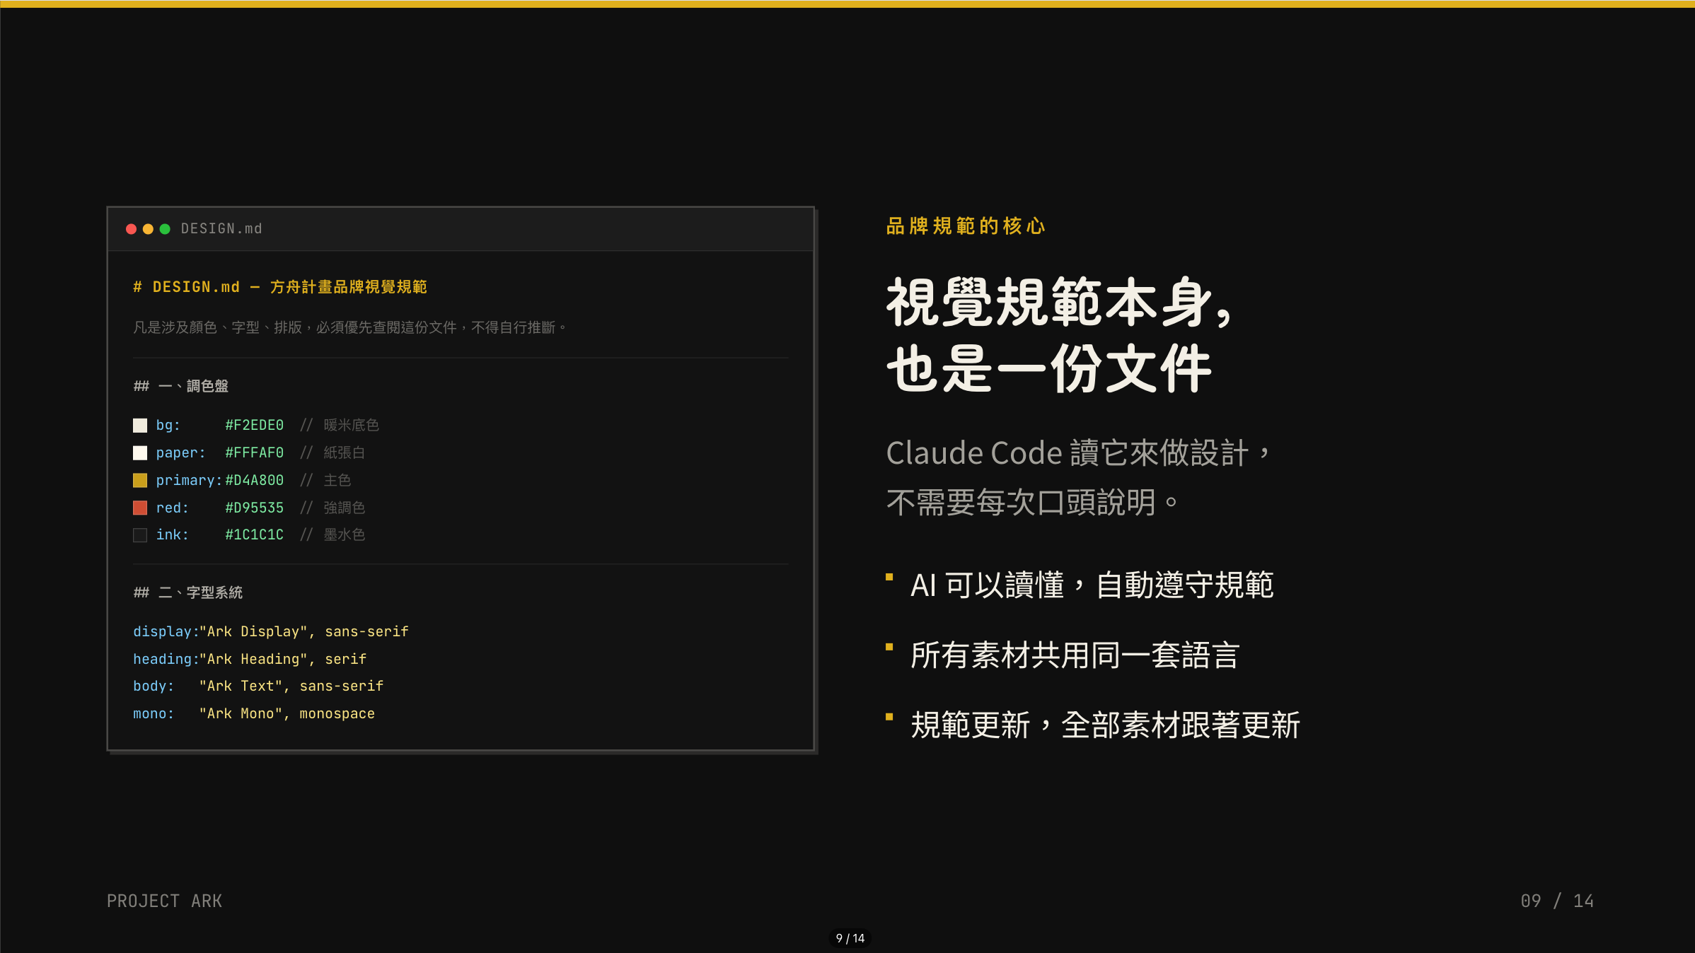The image size is (1695, 953).
Task: Click the 'display:' font line with Ark Display
Action: click(x=271, y=631)
